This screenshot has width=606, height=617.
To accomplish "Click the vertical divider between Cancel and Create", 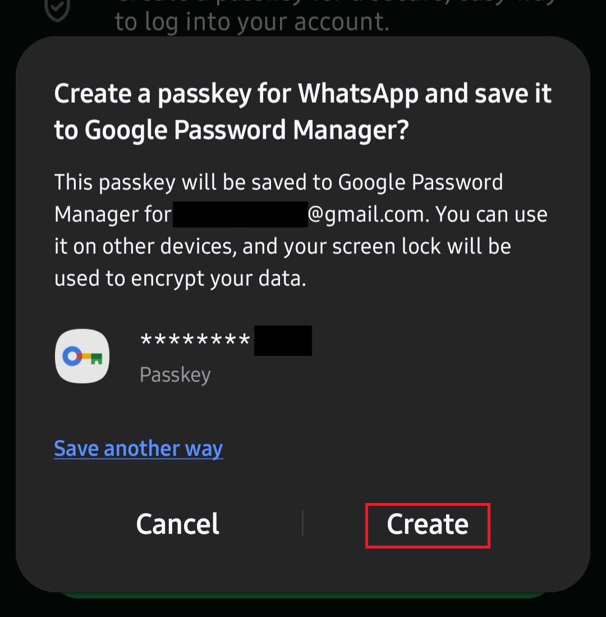I will (303, 523).
